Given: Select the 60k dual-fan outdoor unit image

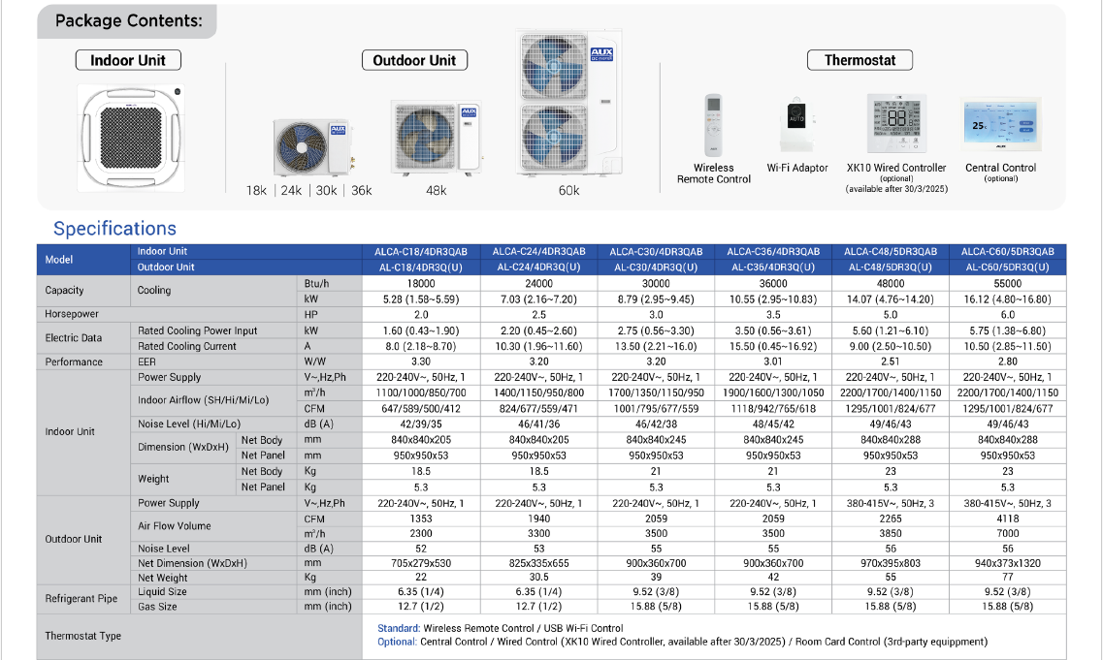Looking at the screenshot, I should [568, 103].
